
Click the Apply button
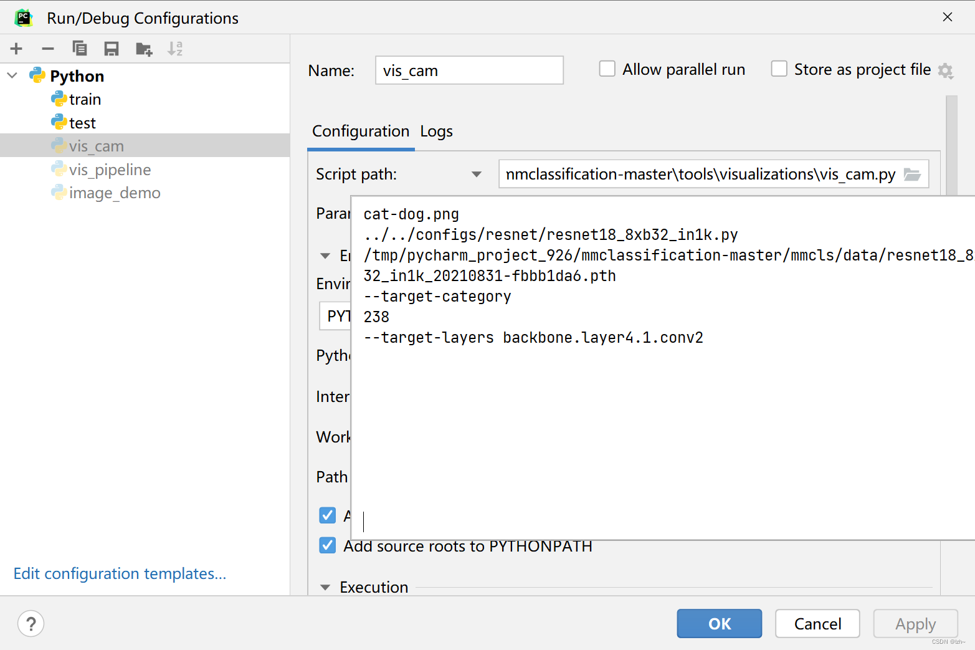tap(915, 623)
